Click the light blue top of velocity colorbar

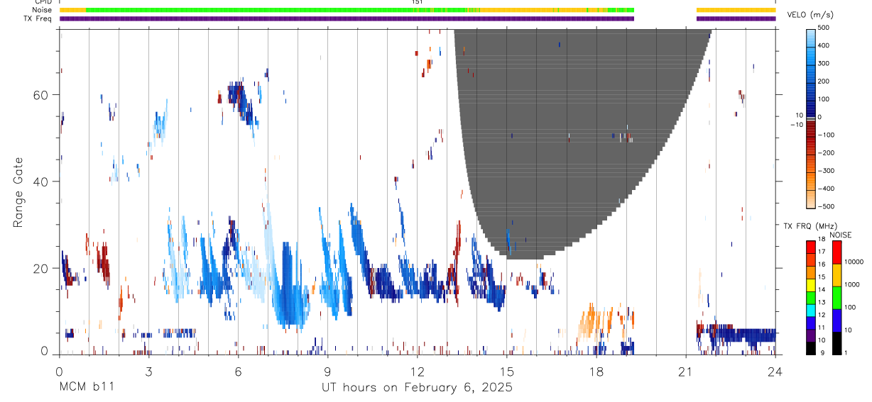[x=810, y=39]
